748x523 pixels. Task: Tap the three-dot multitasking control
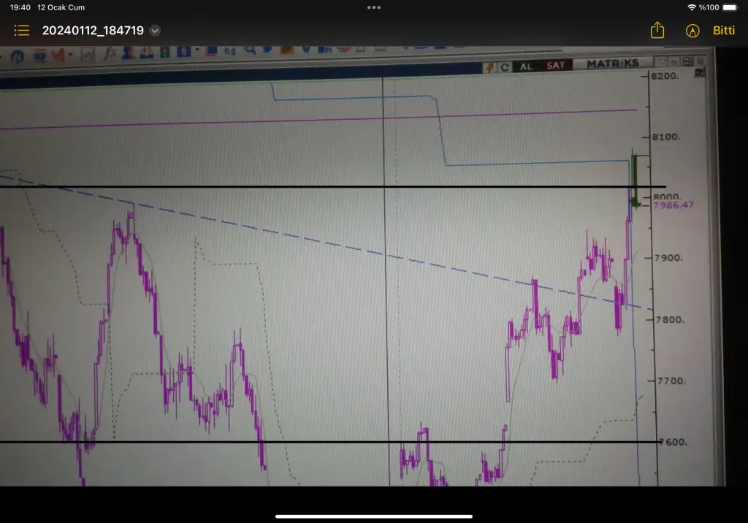point(374,7)
